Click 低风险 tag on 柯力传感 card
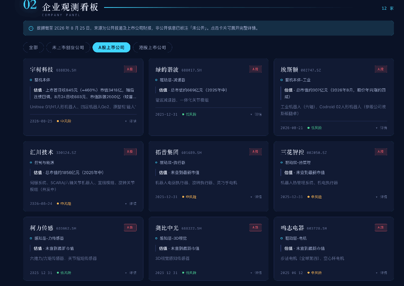This screenshot has height=286, width=404. 64,273
